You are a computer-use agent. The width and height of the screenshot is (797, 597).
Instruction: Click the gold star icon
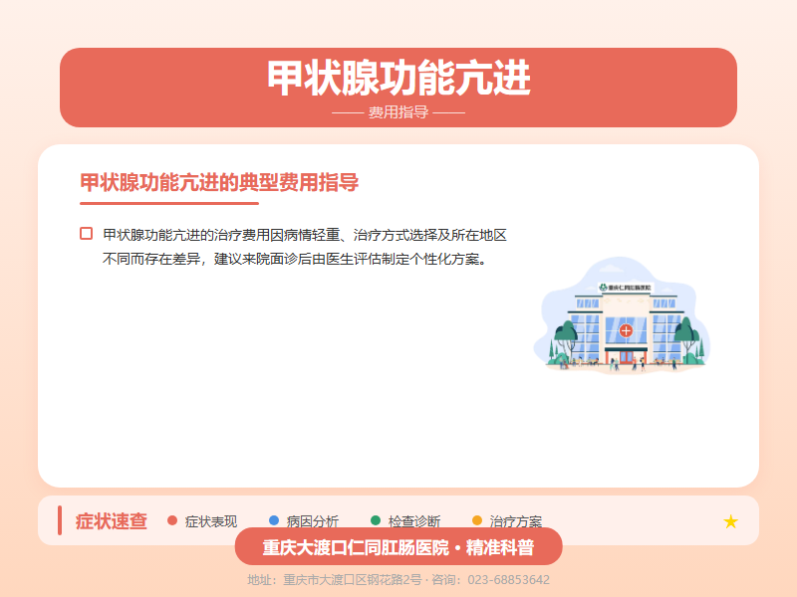click(x=730, y=521)
